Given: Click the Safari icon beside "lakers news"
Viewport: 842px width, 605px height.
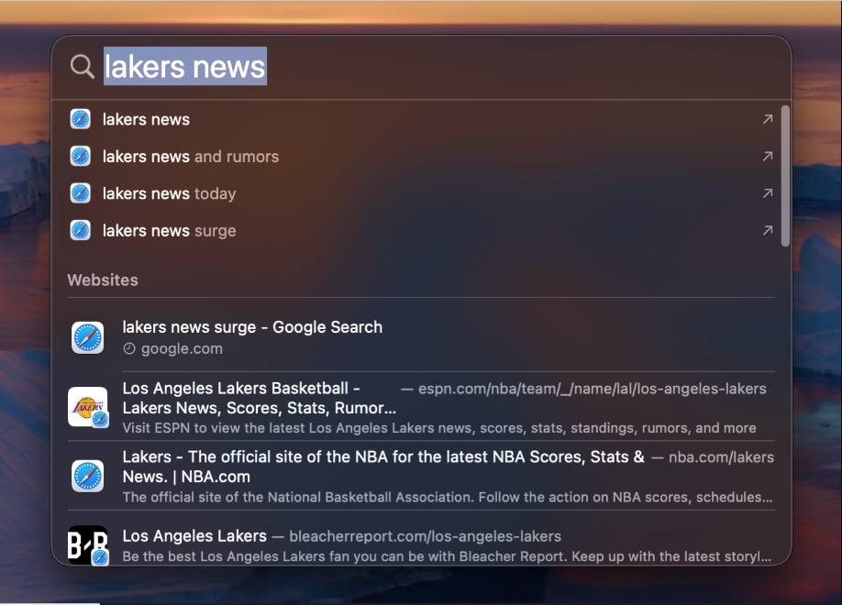Looking at the screenshot, I should pos(81,119).
